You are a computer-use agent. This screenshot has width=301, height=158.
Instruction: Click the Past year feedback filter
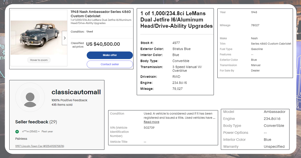click(47, 131)
